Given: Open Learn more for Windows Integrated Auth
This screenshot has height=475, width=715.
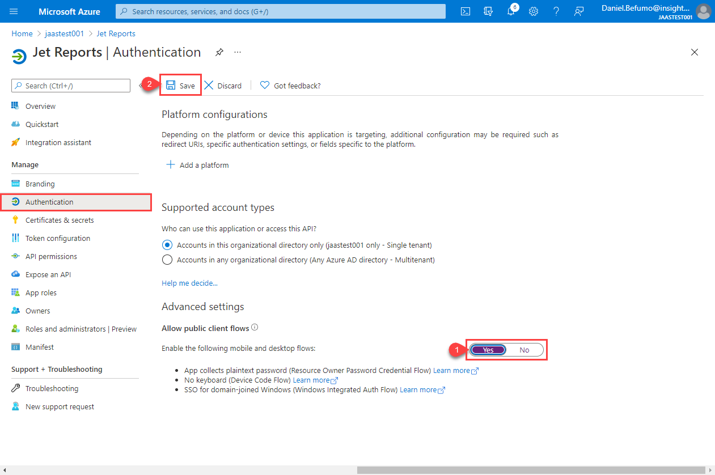Looking at the screenshot, I should (422, 389).
